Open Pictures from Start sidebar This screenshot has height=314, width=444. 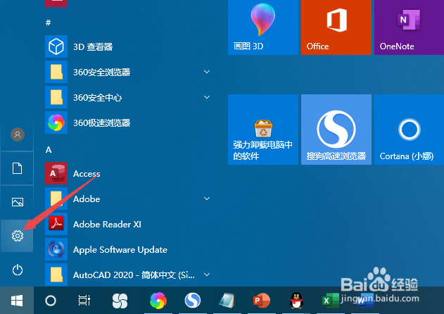point(18,202)
